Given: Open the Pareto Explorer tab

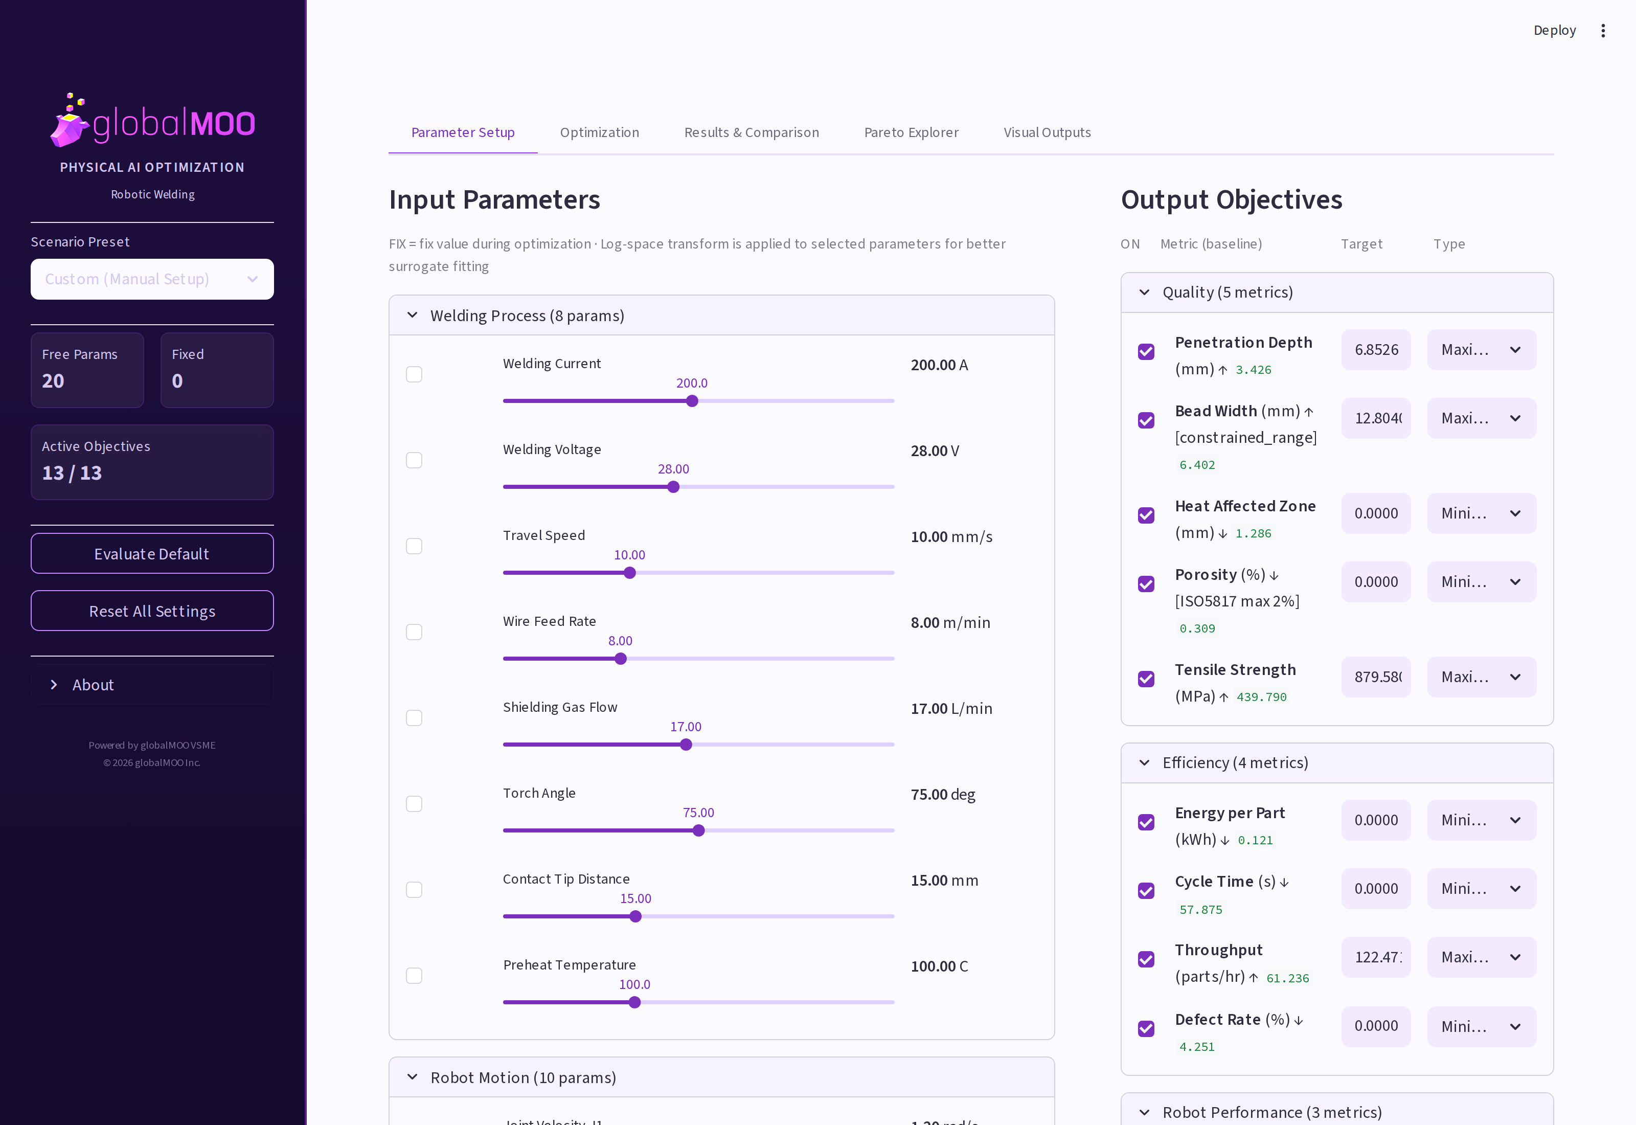Looking at the screenshot, I should tap(911, 132).
